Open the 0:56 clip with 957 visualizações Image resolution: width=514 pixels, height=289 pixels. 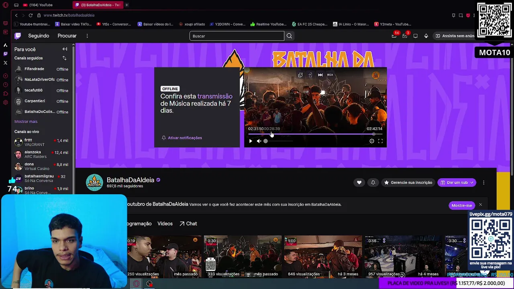[x=403, y=256]
